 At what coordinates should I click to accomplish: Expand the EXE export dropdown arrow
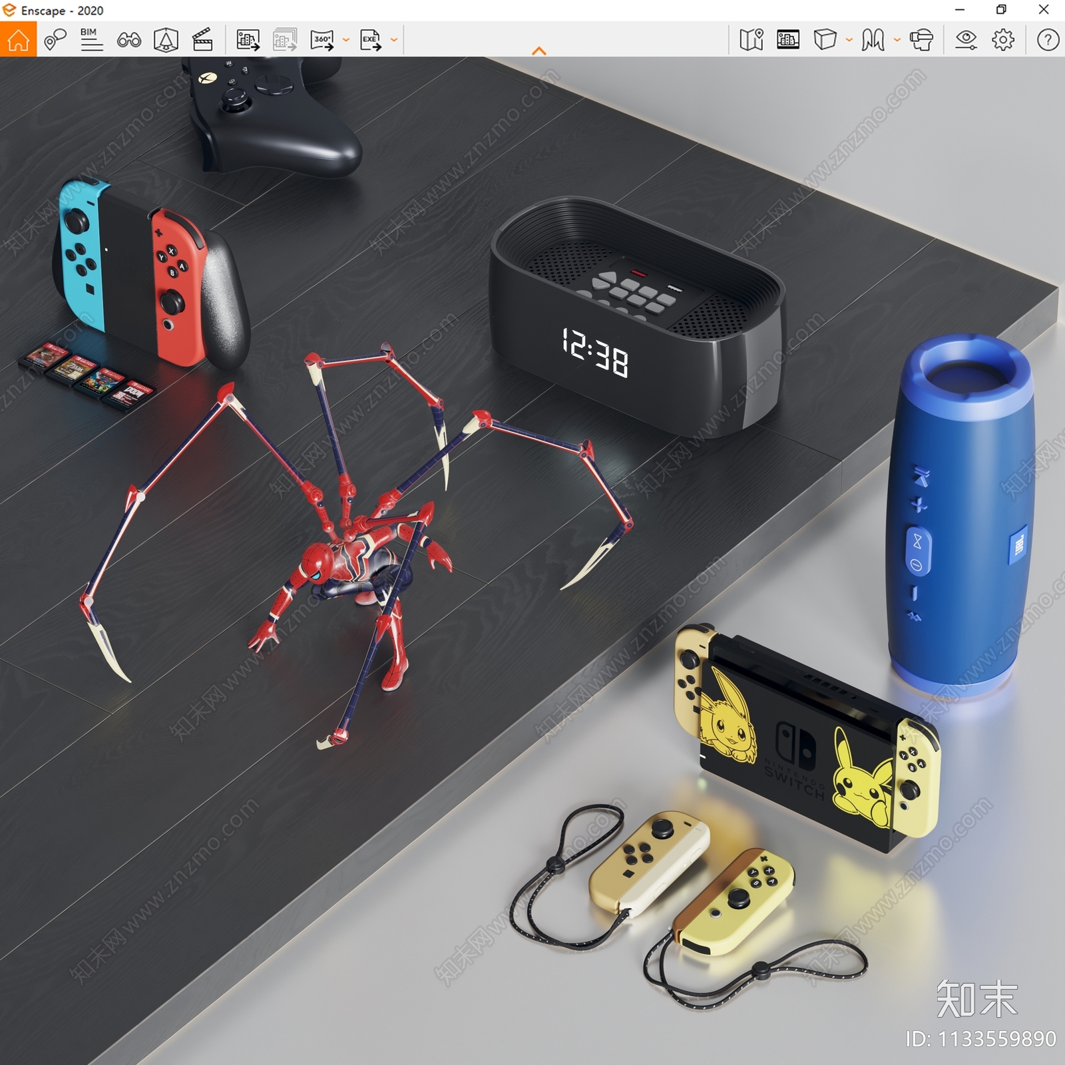394,40
